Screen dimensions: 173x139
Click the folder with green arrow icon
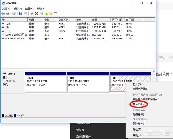pyautogui.click(x=46, y=13)
